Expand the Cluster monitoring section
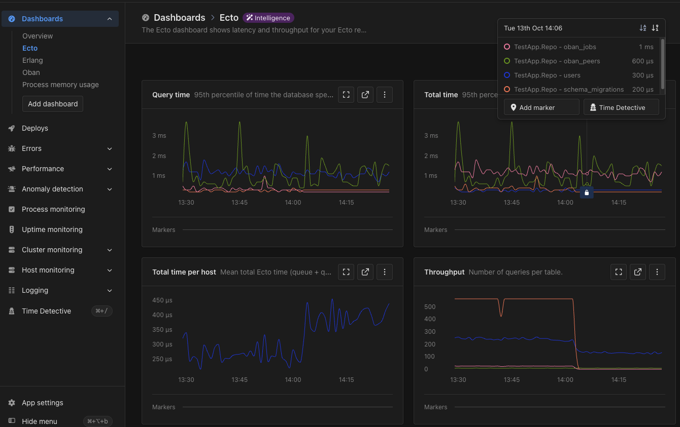The height and width of the screenshot is (427, 680). coord(110,250)
